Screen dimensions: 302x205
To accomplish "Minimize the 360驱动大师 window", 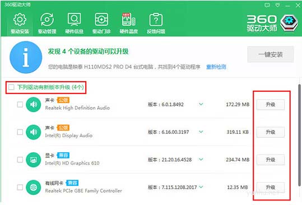I will pos(288,6).
